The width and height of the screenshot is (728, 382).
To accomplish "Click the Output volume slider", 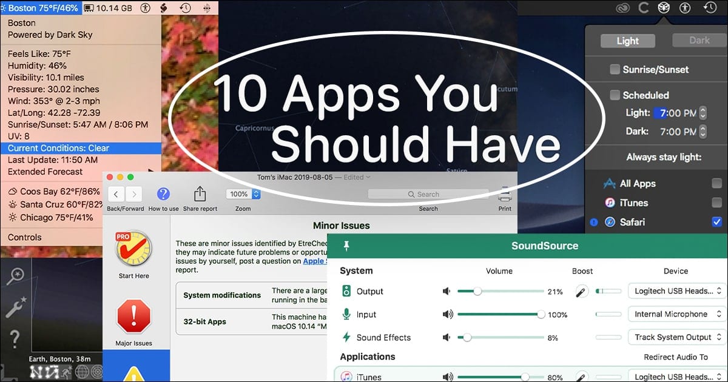I will pyautogui.click(x=500, y=292).
